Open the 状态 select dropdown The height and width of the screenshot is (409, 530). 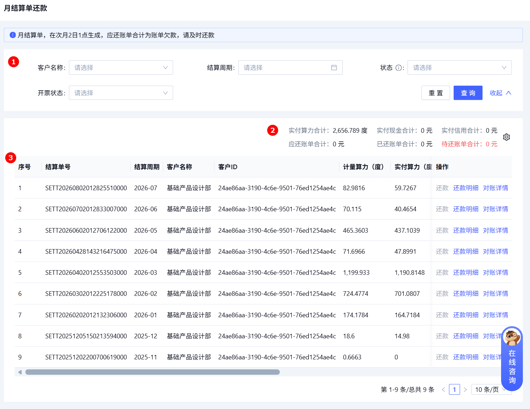click(460, 67)
